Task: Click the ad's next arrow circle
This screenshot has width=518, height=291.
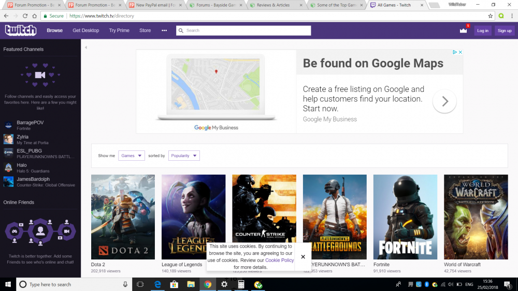Action: [444, 101]
